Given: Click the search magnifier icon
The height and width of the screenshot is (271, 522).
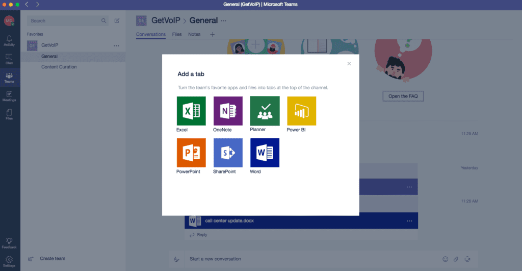Looking at the screenshot, I should 103,20.
